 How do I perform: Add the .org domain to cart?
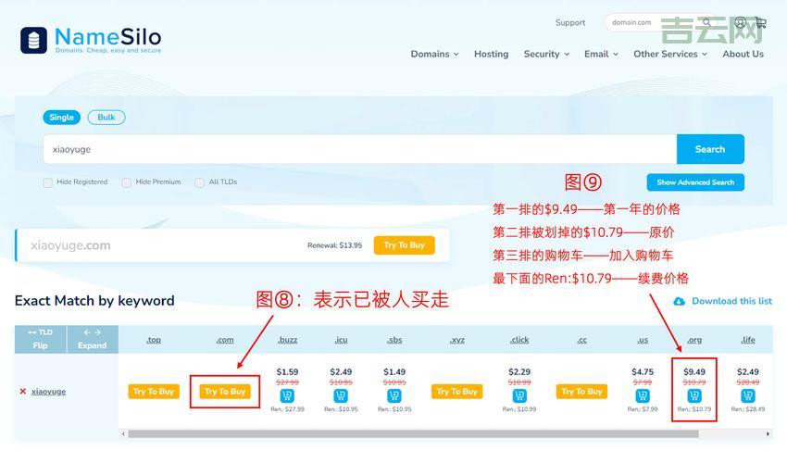tap(694, 395)
